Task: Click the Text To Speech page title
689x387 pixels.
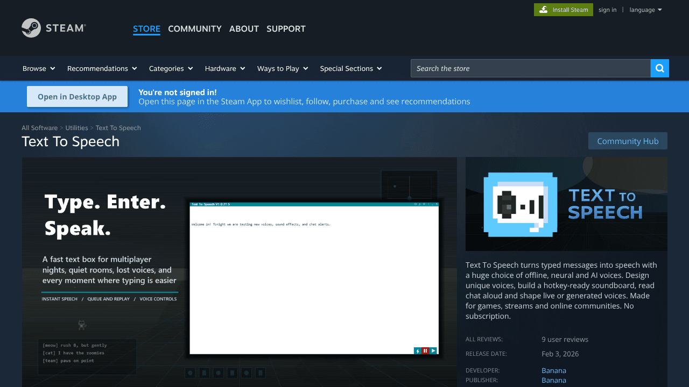Action: point(71,141)
